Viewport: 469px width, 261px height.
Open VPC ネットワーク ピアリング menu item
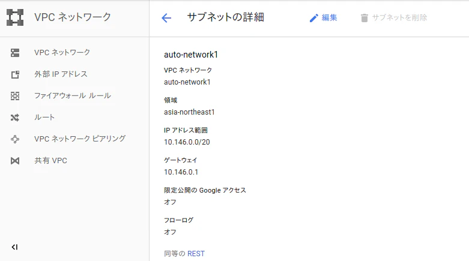[80, 139]
